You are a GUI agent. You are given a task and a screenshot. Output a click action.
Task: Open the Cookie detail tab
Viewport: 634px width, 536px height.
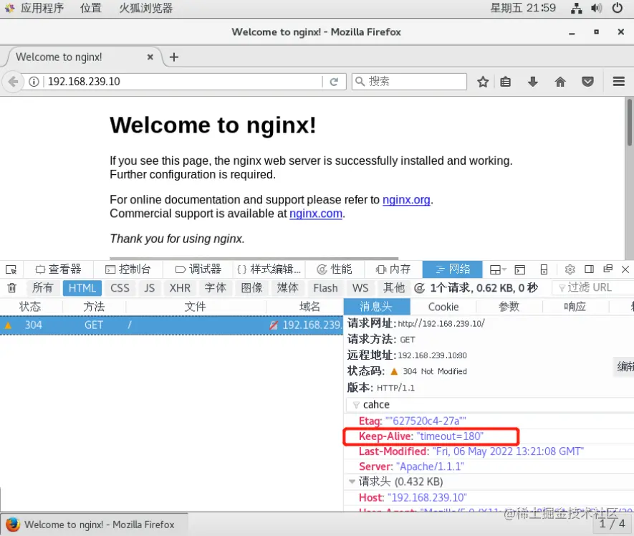tap(443, 307)
